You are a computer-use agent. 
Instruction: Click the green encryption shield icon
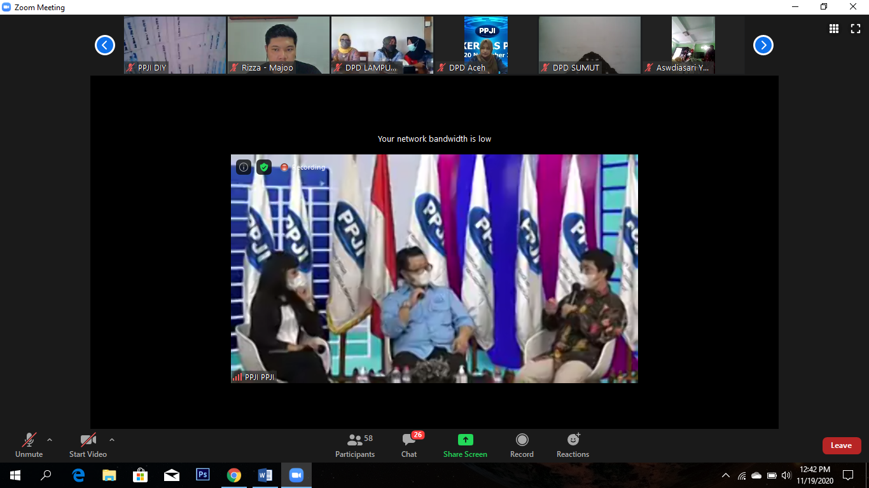pyautogui.click(x=264, y=167)
